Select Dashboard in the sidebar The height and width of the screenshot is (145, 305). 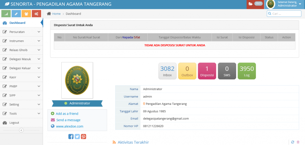coord(17,23)
